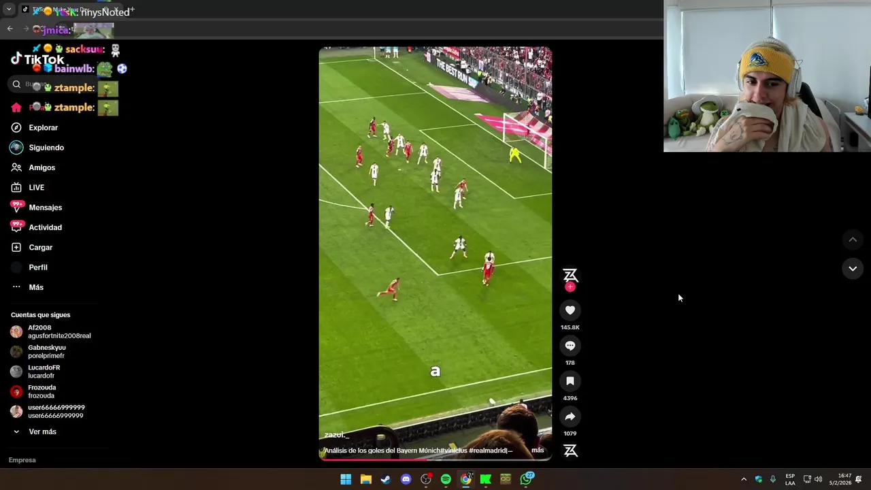Click the Frozouda account avatar
This screenshot has height=490, width=871.
click(x=16, y=392)
